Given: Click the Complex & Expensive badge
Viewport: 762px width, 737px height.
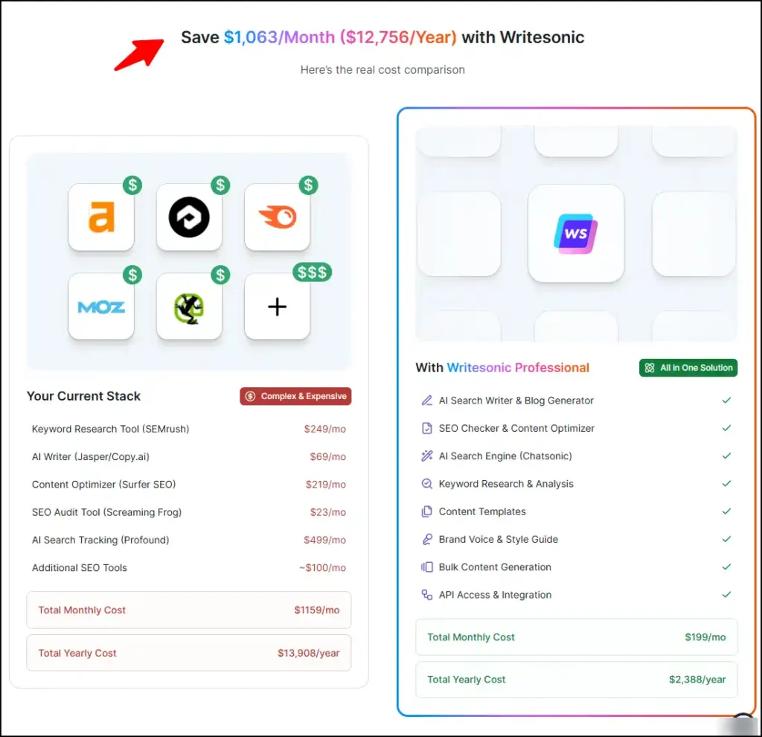Looking at the screenshot, I should 295,396.
